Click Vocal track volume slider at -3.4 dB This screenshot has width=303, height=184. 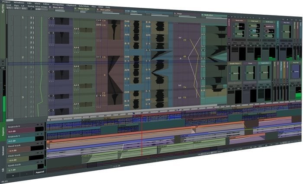(25, 149)
